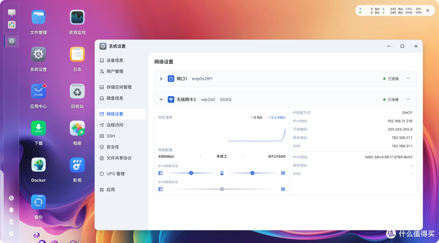Click the router icon in IPv4网络状态

(x=222, y=173)
